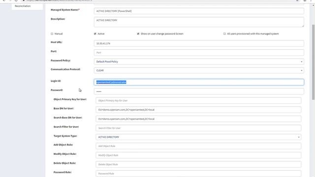Click the Add Object Rule field
This screenshot has width=315, height=177.
(x=198, y=146)
